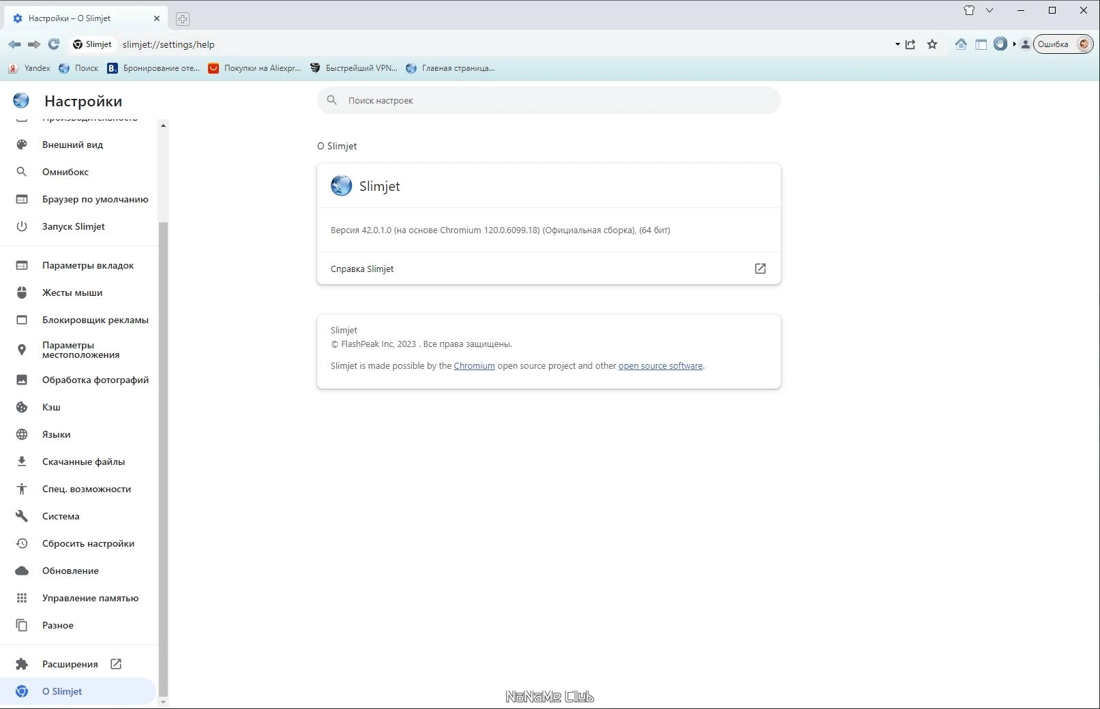
Task: Click the Параметры местоположения pin icon
Action: (22, 350)
